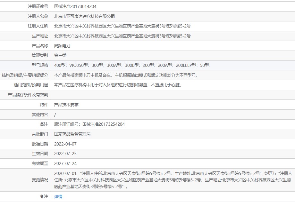Viewport: 295px width, 206px height.
Task: Click the 生产地址 address value
Action: coord(122,36)
